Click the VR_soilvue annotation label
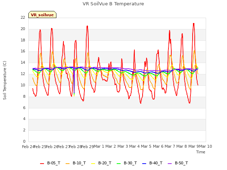 click(x=42, y=15)
